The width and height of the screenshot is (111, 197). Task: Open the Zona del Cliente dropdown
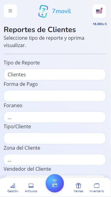coord(55,160)
